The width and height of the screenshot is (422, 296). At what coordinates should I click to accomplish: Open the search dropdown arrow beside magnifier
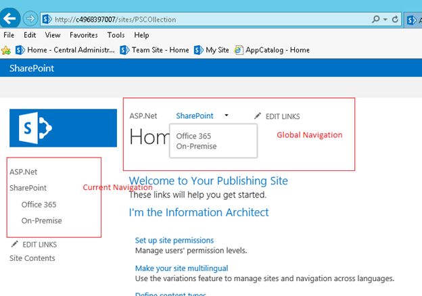[385, 20]
